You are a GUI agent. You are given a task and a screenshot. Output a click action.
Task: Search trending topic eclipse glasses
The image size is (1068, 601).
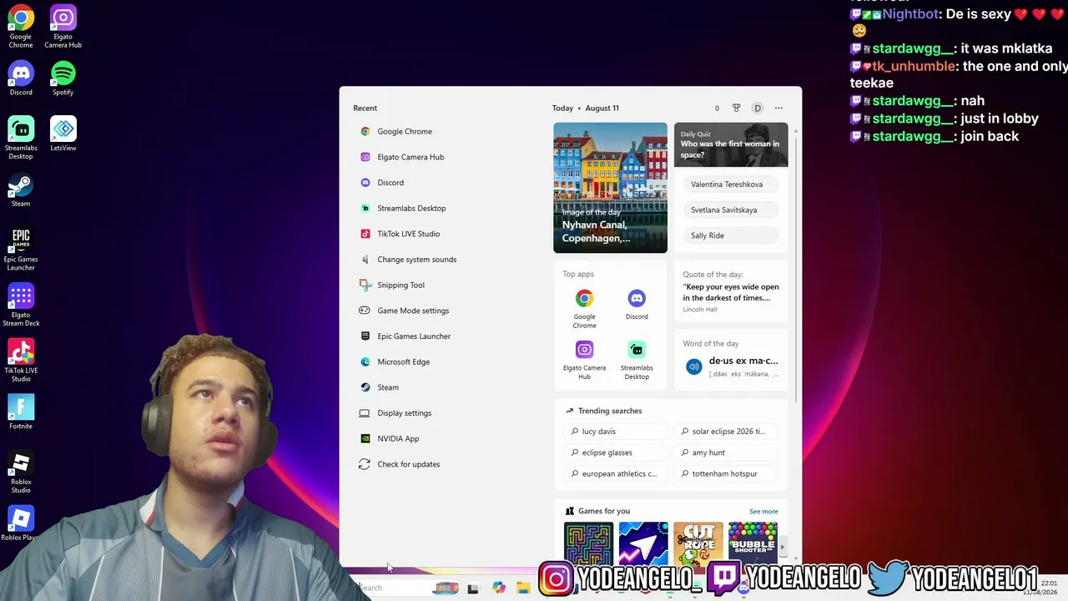[x=614, y=452]
